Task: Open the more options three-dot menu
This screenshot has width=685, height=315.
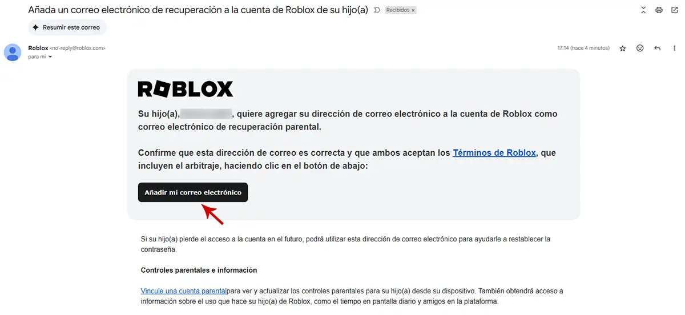Action: click(x=674, y=49)
